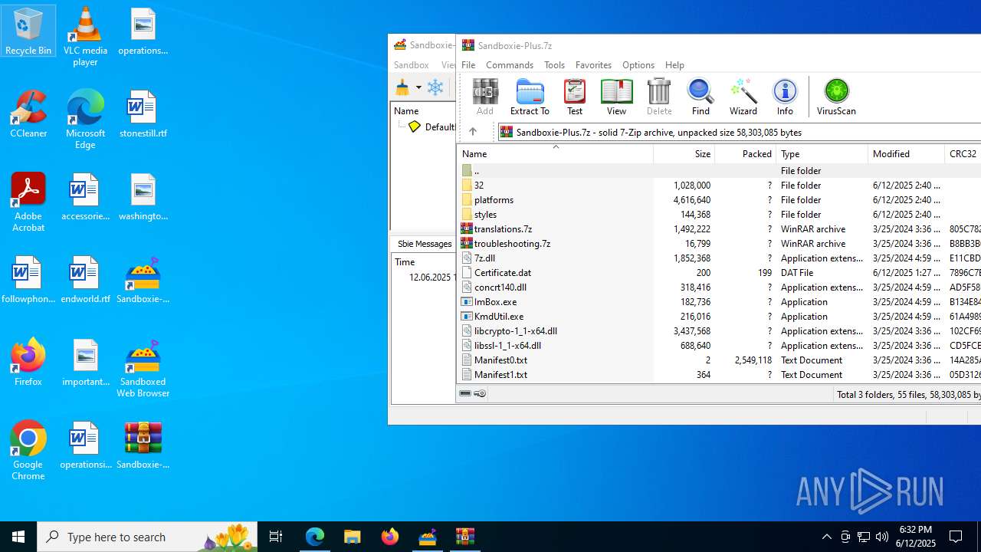Open Google Chrome desktop shortcut
981x552 pixels.
tap(28, 451)
